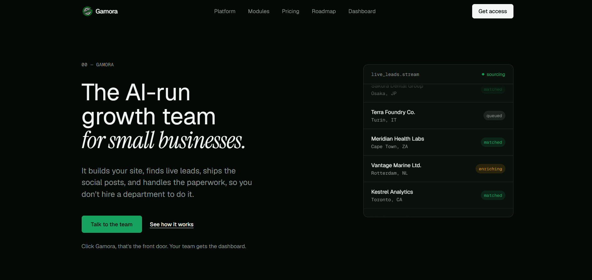Select the Vantage Marine Ltd. lead name

coord(396,165)
